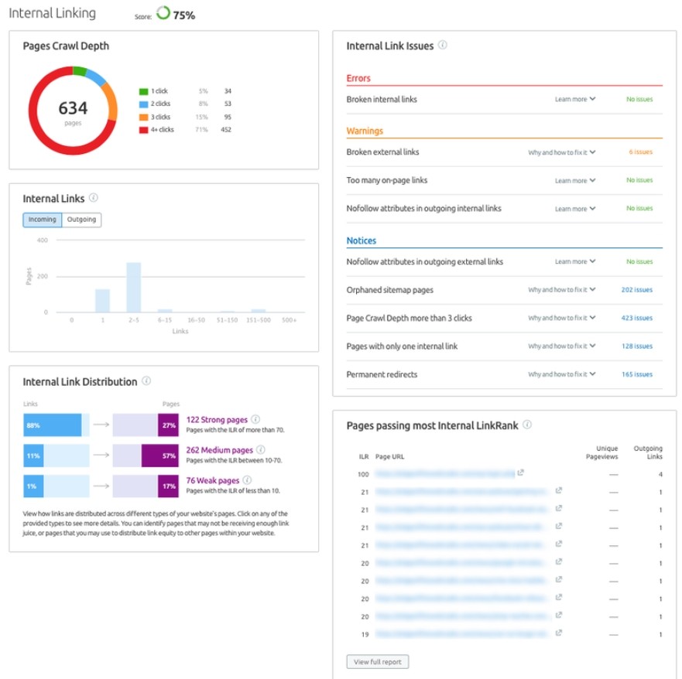The width and height of the screenshot is (682, 679).
Task: Open the 128 issues link
Action: point(637,346)
